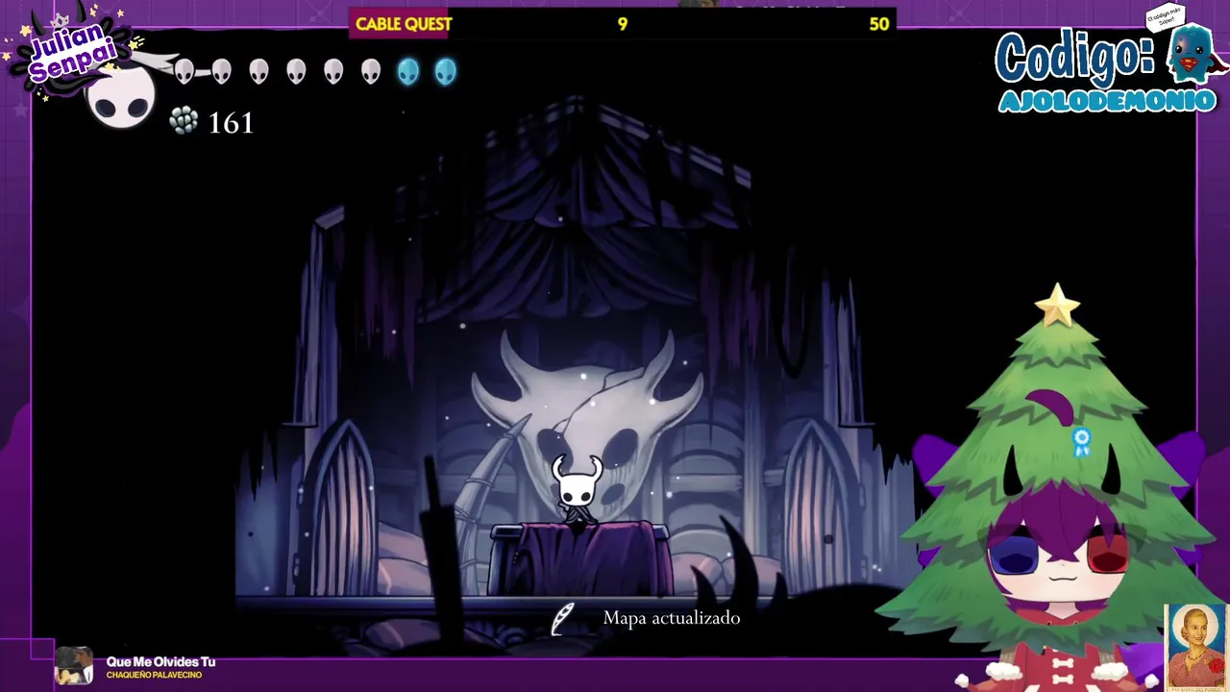The height and width of the screenshot is (692, 1230).
Task: Click the AJOLODEMONIO code text
Action: [1107, 101]
